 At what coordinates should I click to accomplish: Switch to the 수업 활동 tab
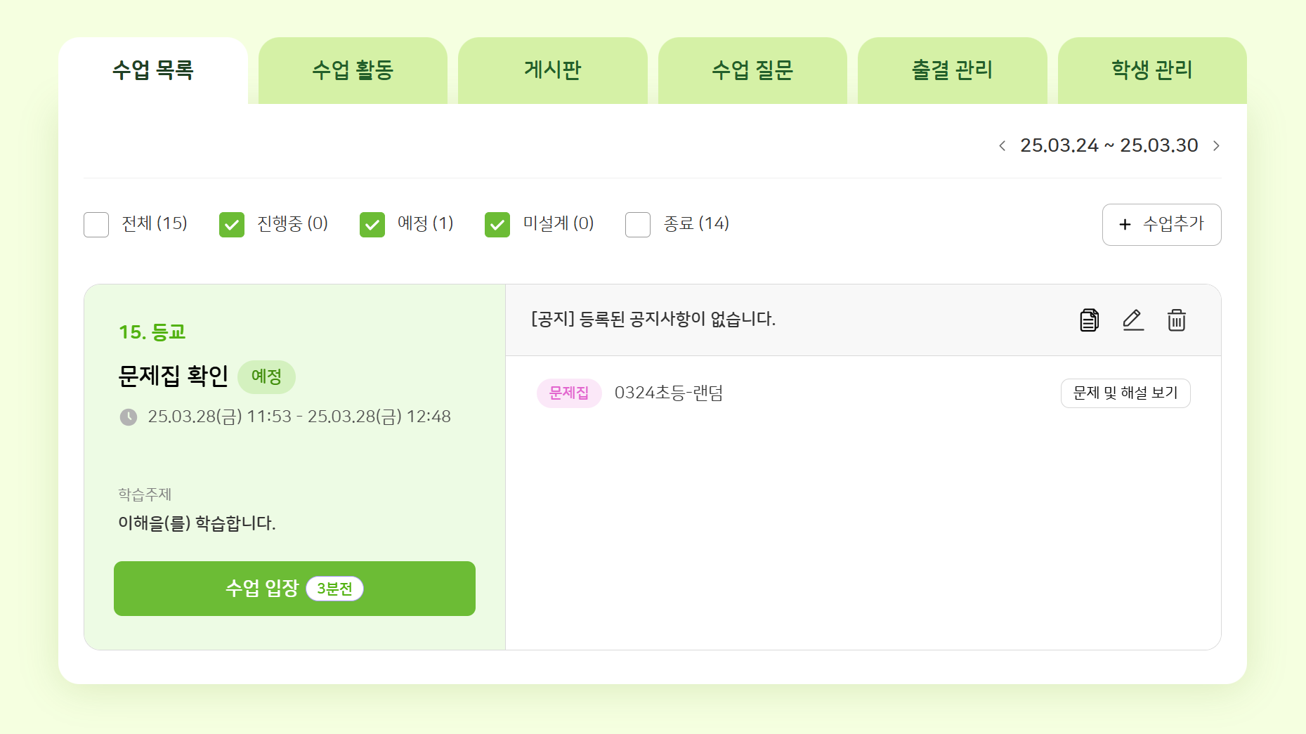point(353,70)
